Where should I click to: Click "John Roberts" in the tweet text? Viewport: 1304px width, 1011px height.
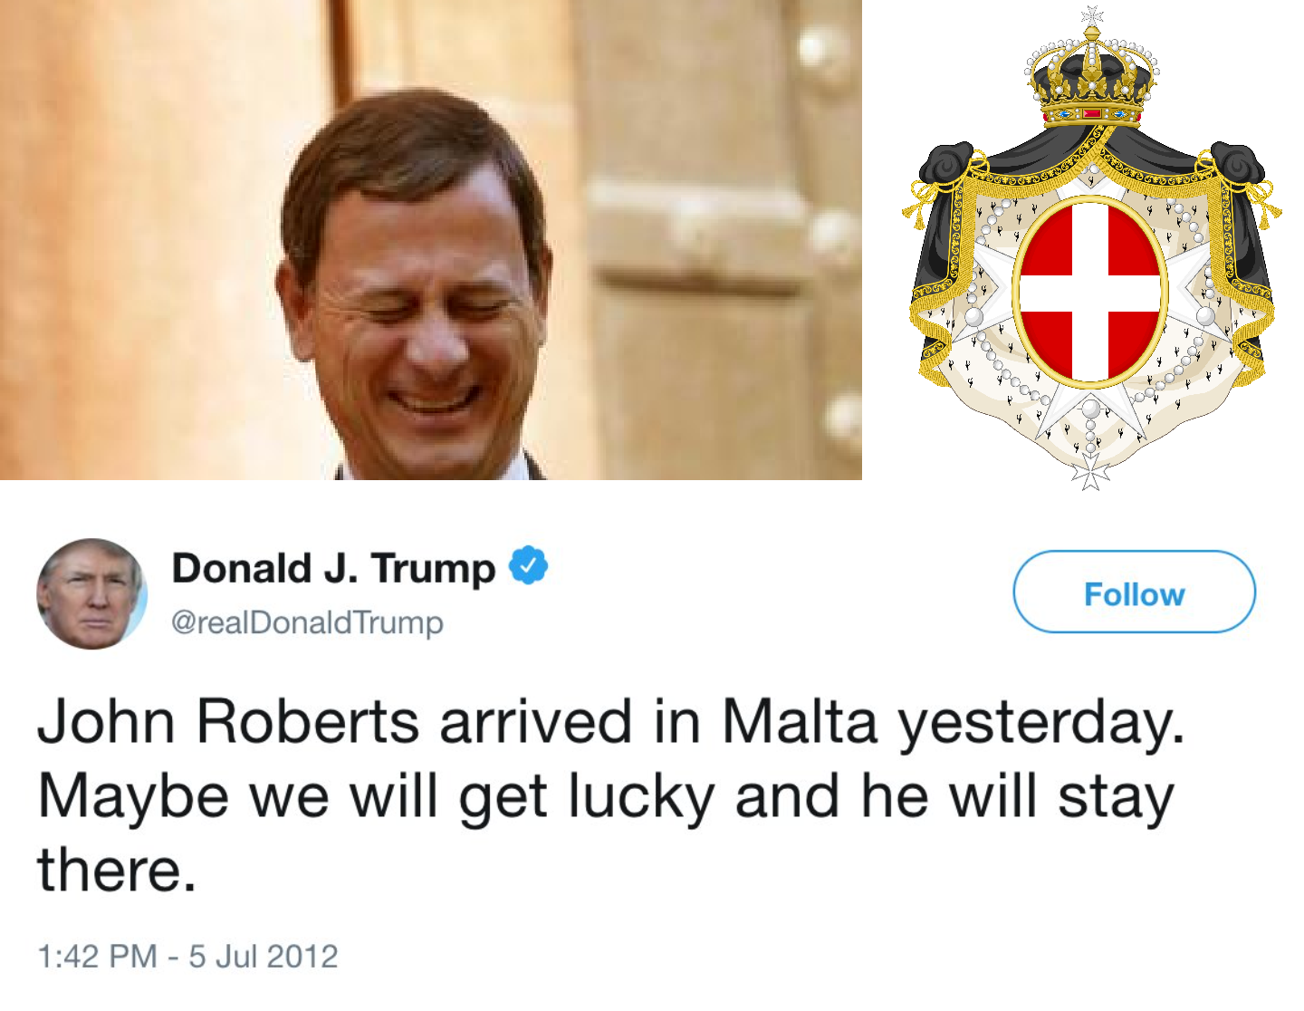[x=228, y=723]
